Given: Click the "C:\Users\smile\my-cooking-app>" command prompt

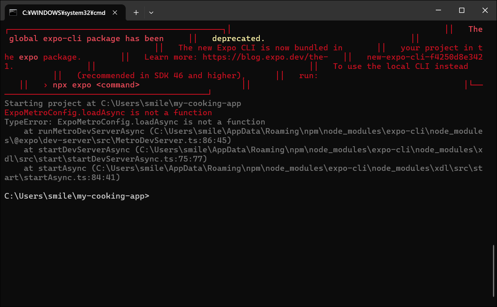Looking at the screenshot, I should (x=77, y=196).
